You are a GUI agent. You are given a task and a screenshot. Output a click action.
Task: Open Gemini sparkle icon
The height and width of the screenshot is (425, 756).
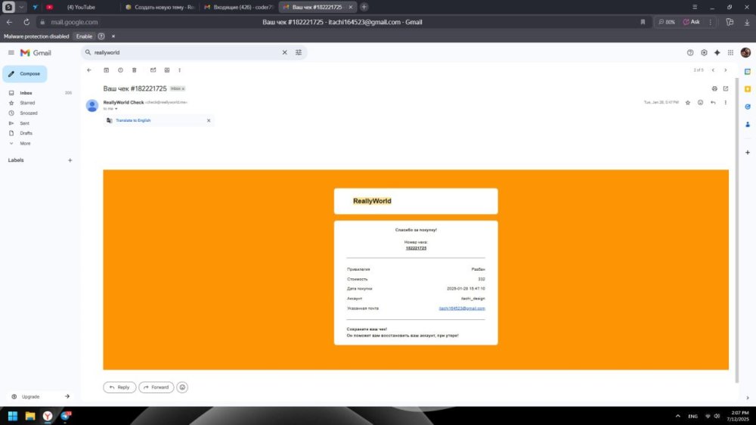click(717, 53)
